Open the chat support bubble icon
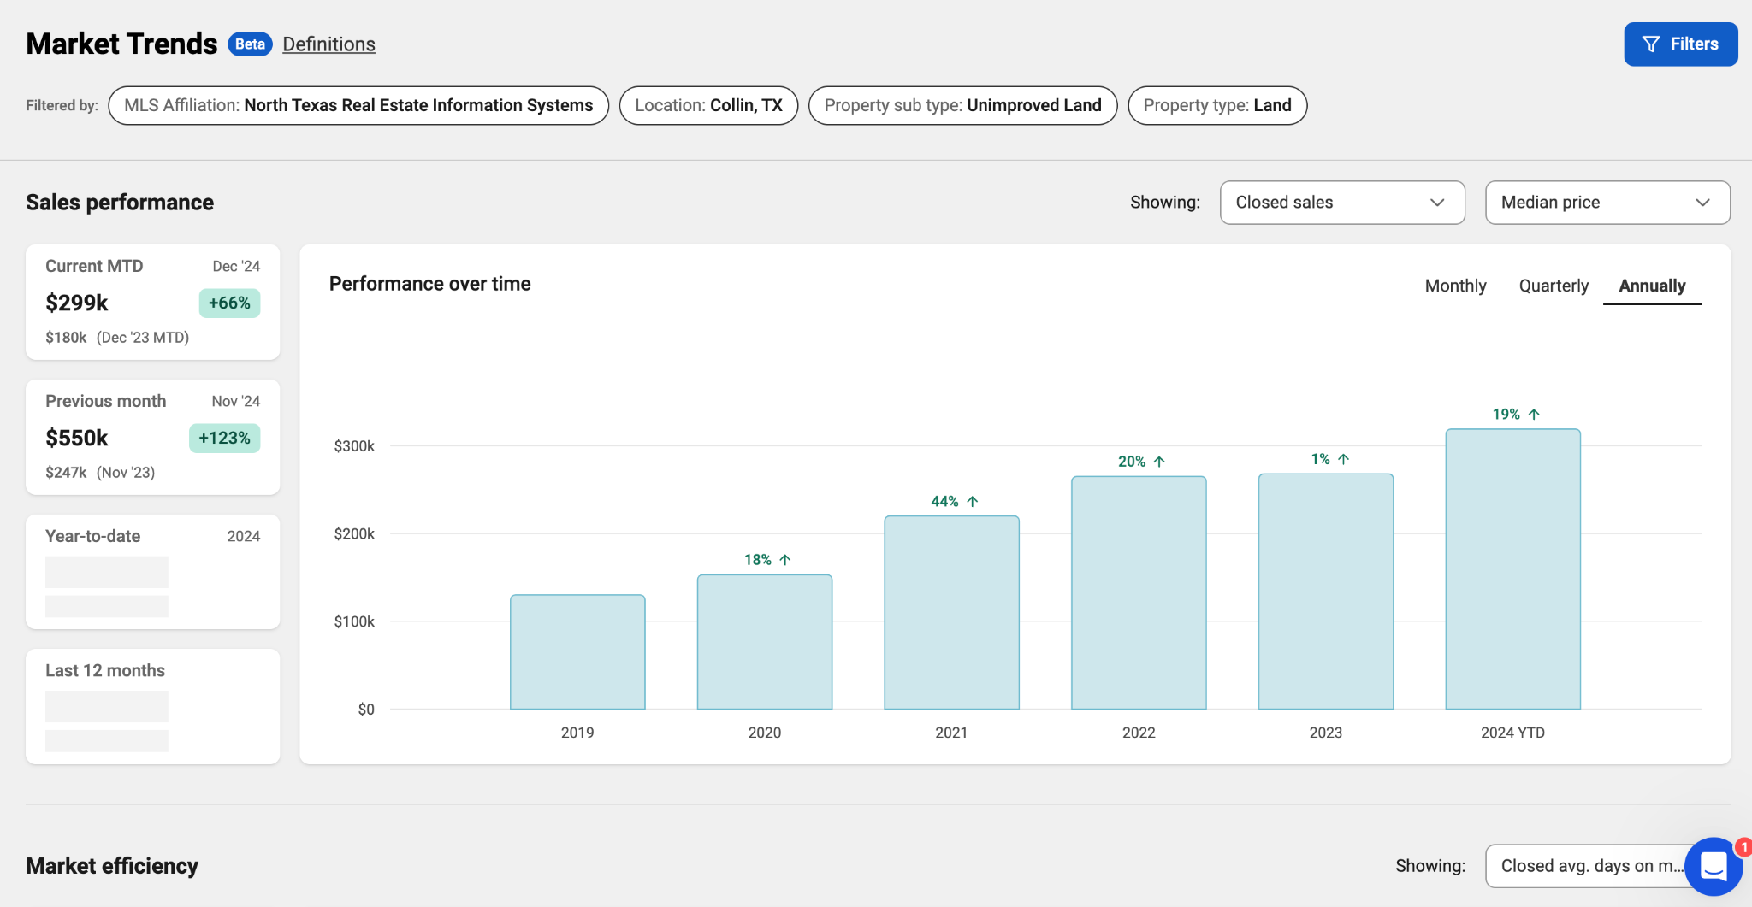The image size is (1752, 907). [x=1714, y=866]
